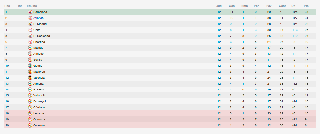This screenshot has width=320, height=134.
Task: Click the R. Sociedad club crest icon
Action: click(30, 36)
